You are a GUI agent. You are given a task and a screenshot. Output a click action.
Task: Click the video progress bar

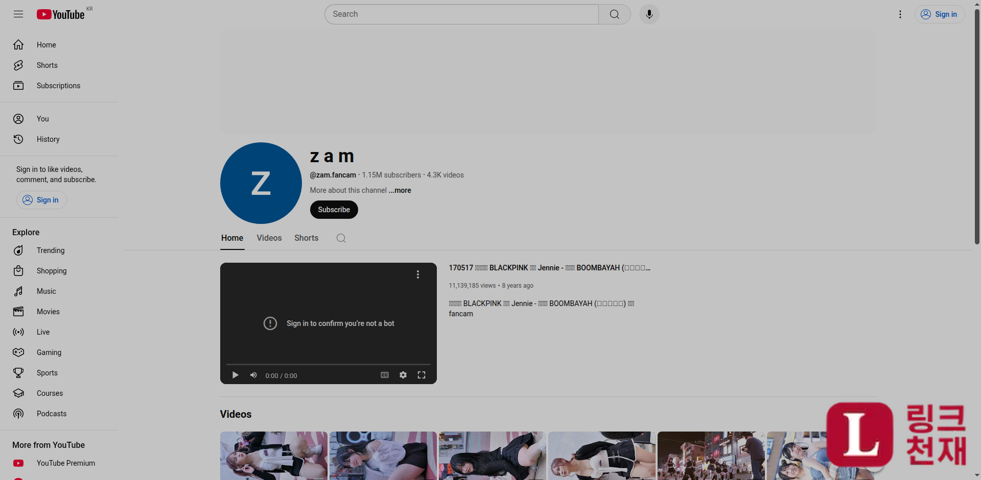coord(329,364)
